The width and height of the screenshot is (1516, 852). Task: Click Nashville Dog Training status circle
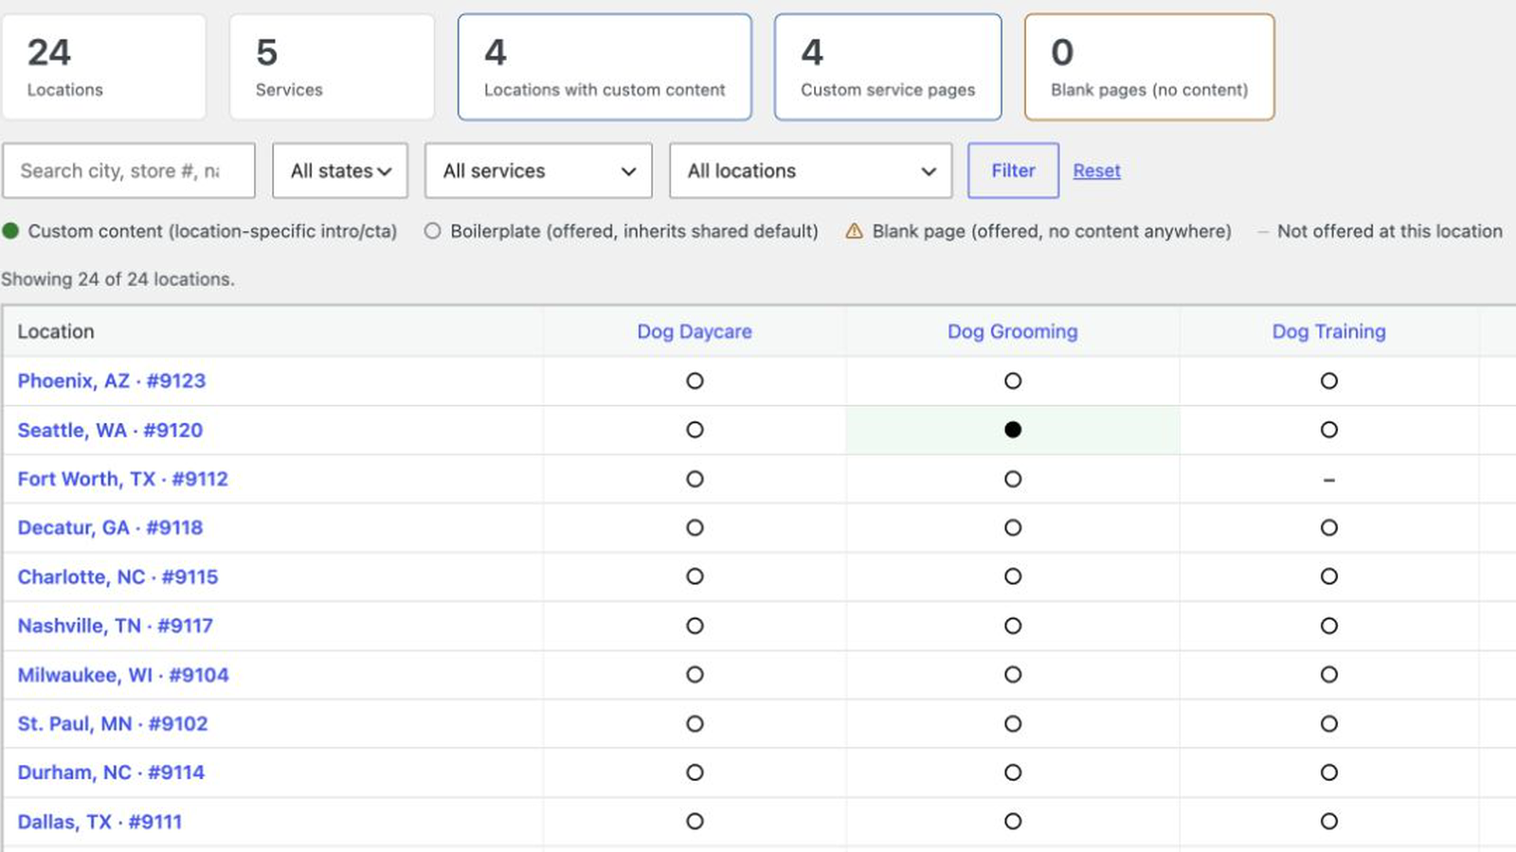[x=1329, y=626]
